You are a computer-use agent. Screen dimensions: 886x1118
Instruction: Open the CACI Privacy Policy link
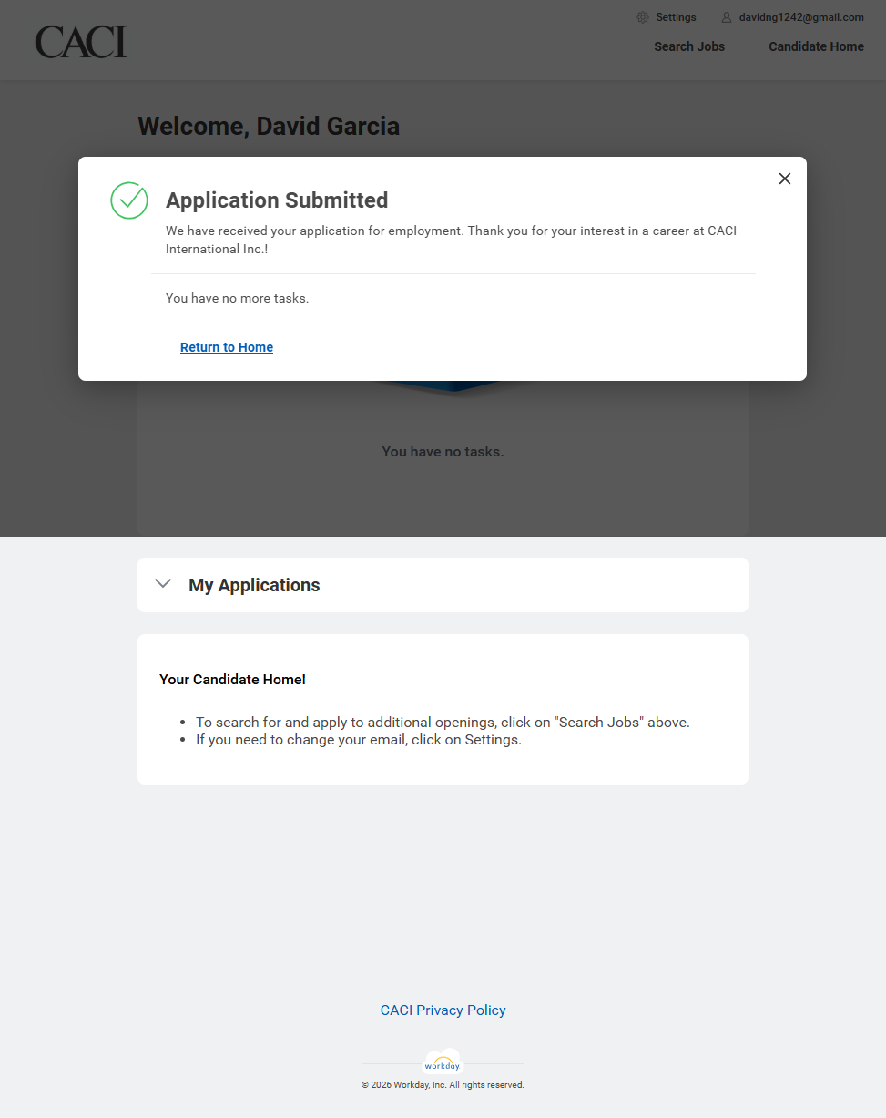click(443, 1010)
